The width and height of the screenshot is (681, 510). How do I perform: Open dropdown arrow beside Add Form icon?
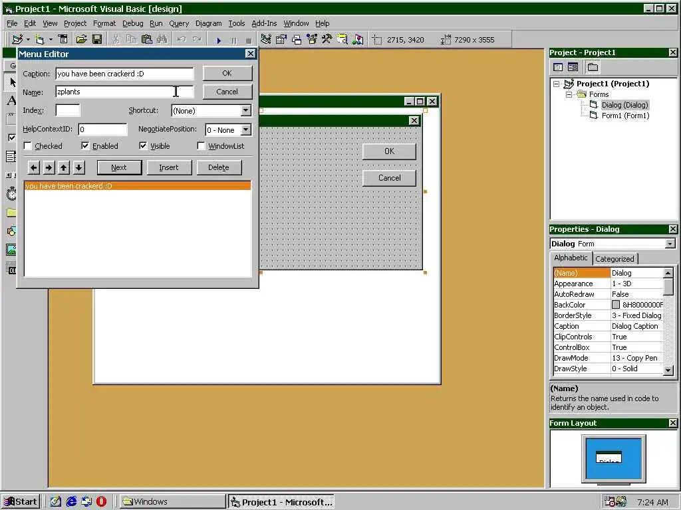(51, 39)
